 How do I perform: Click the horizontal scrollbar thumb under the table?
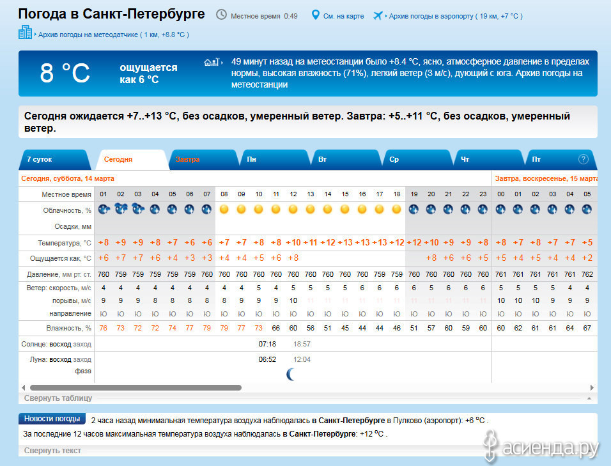point(135,387)
